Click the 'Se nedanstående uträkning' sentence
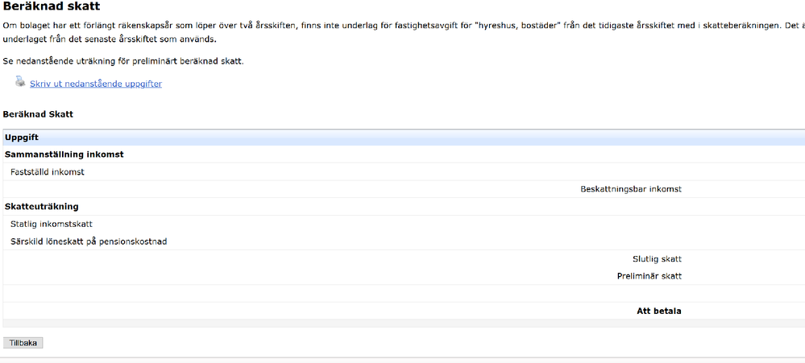Viewport: 805px width, 363px height. tap(123, 61)
